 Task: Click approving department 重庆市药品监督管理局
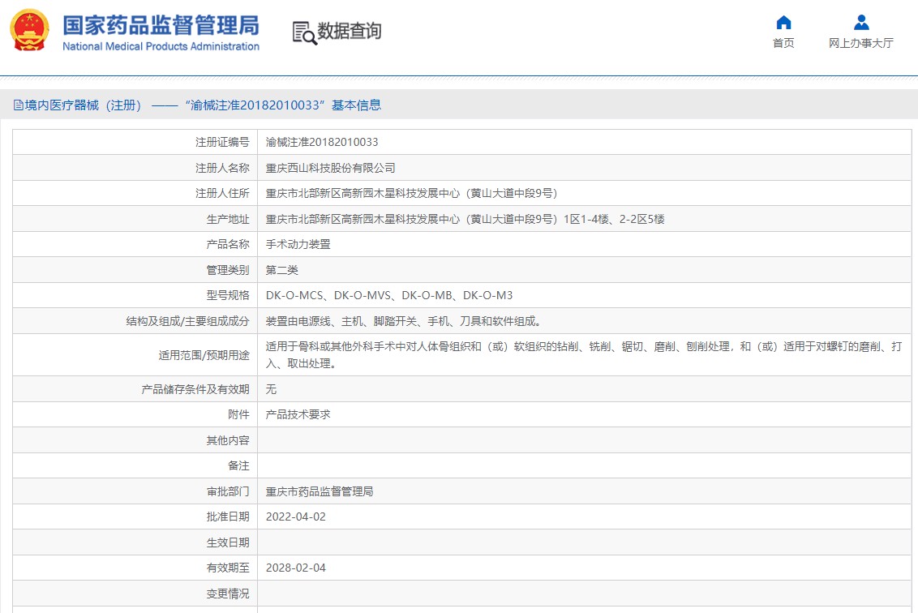(319, 492)
